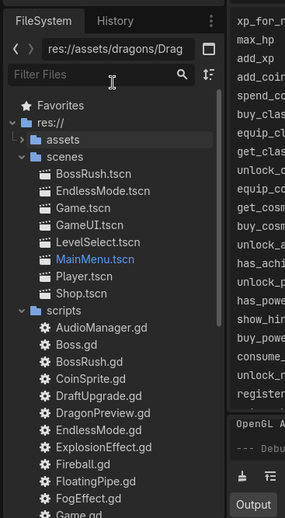Click the DraftUpgrade.gd script gear icon

tap(45, 396)
